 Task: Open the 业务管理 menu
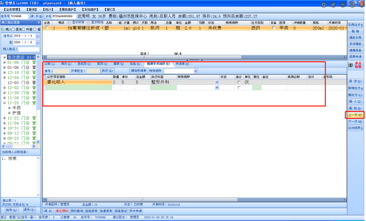(x=12, y=9)
